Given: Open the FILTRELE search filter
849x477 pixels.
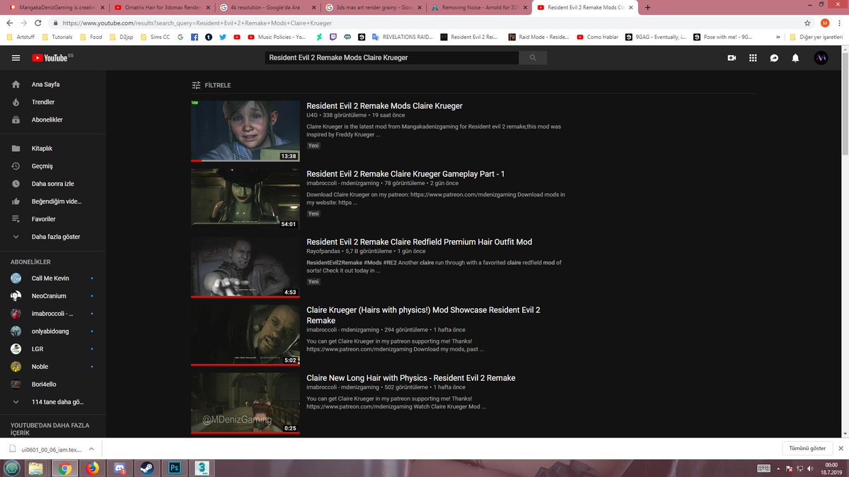Looking at the screenshot, I should click(212, 85).
